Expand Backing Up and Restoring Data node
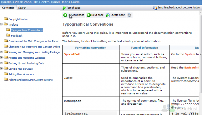This screenshot has width=202, height=115. tap(2, 63)
